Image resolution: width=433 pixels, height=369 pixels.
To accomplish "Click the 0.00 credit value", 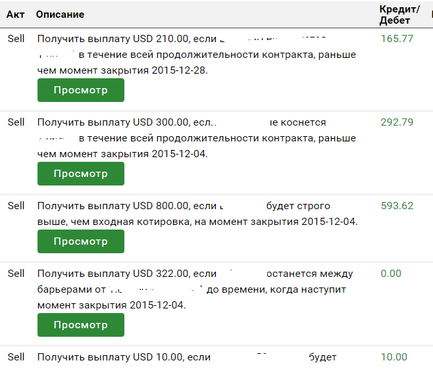I will click(391, 274).
